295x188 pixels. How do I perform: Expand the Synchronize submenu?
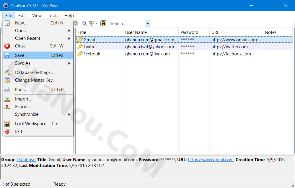coord(69,114)
